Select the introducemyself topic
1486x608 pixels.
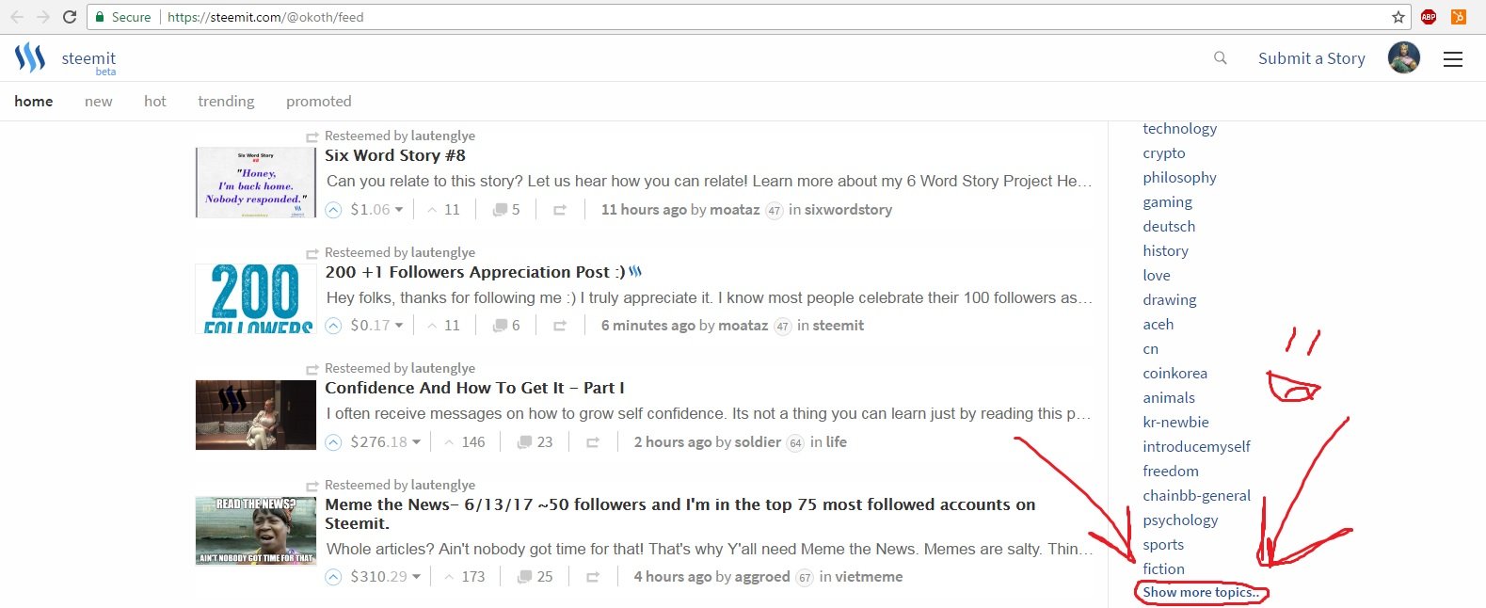pyautogui.click(x=1196, y=447)
